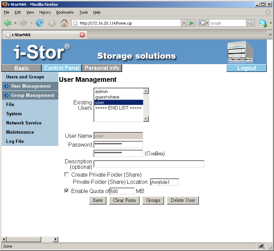Switch to the Personal Info tab
Image resolution: width=274 pixels, height=251 pixels.
pos(102,68)
